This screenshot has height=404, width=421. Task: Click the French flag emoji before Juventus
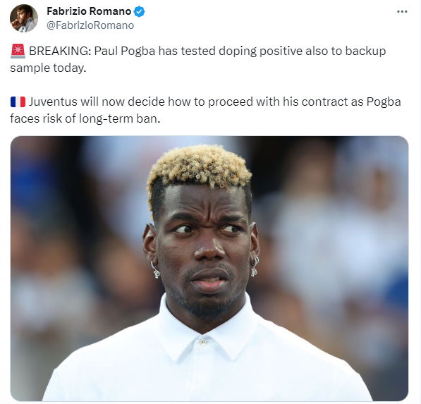tap(18, 102)
